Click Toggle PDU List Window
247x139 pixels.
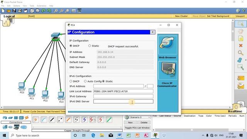137,128
